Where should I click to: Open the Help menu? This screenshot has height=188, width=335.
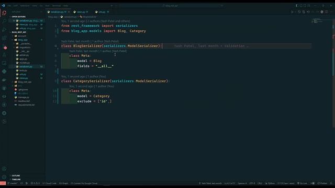66,6
